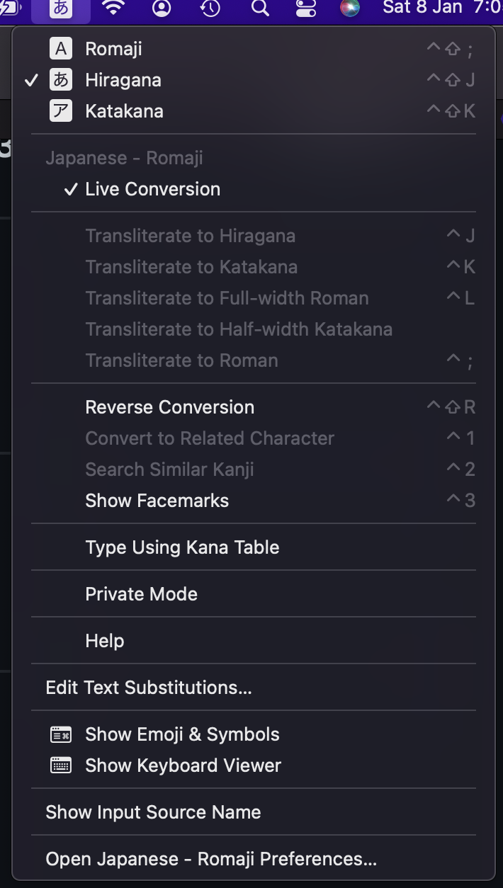Image resolution: width=503 pixels, height=888 pixels.
Task: Select Type Using Kana Table
Action: pos(254,547)
